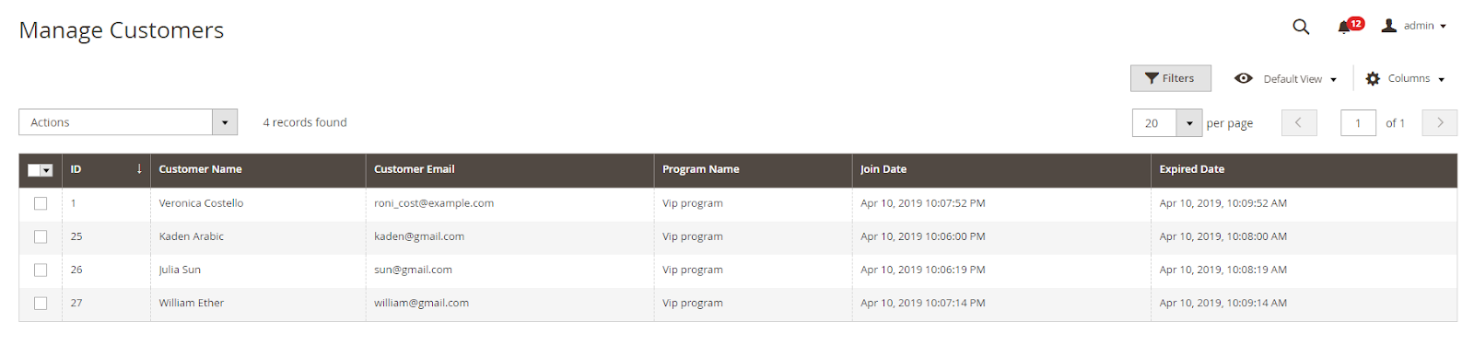This screenshot has width=1474, height=356.
Task: Click the current page number field
Action: (x=1358, y=123)
